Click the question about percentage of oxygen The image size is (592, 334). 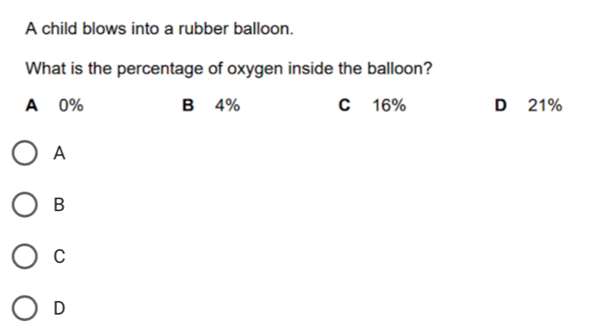click(x=228, y=68)
